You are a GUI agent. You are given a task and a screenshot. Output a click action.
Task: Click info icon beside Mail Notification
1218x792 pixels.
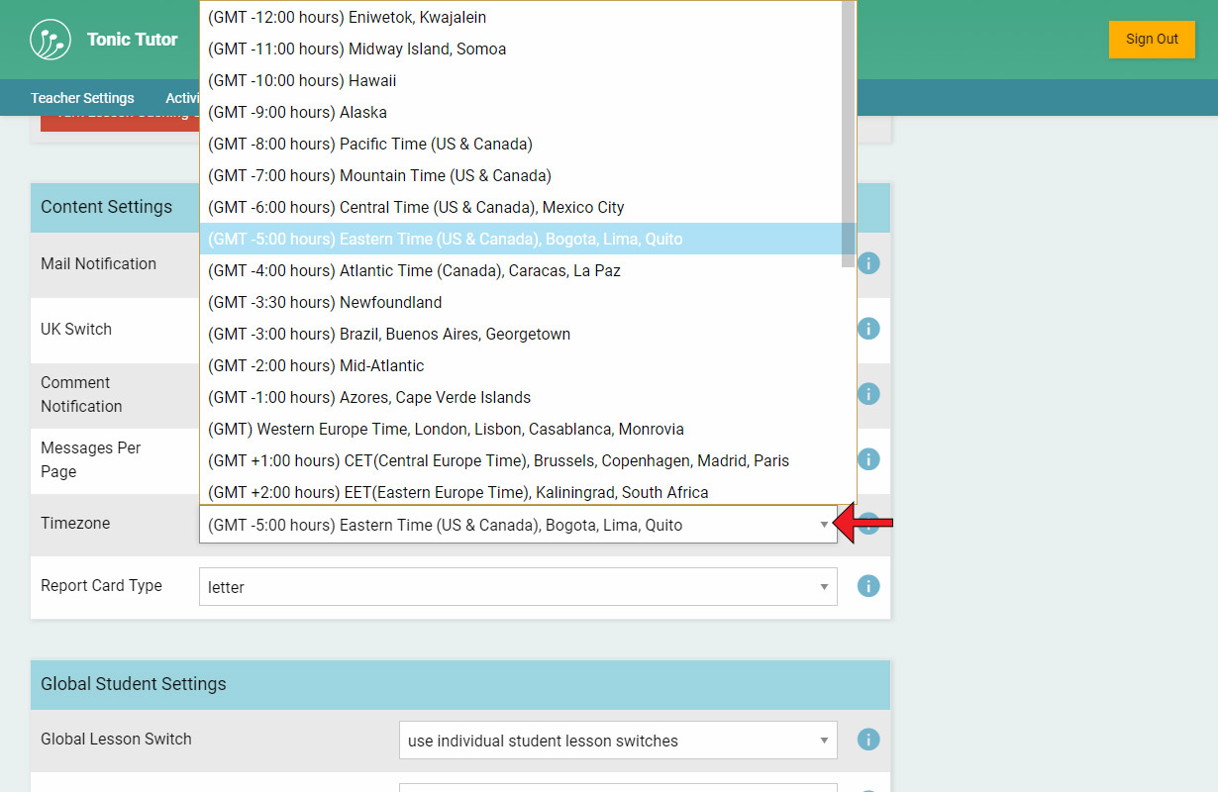868,263
